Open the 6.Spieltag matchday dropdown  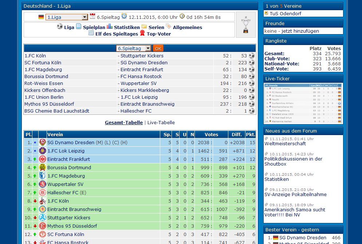point(134,48)
